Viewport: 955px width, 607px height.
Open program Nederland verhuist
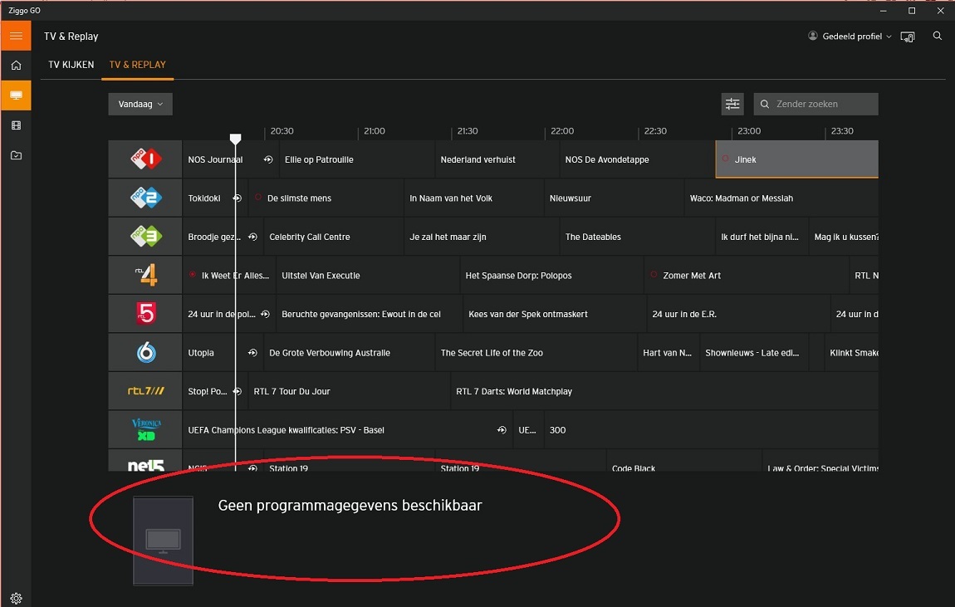[x=497, y=159]
